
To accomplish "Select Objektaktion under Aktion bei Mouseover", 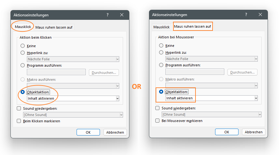I will click(161, 92).
